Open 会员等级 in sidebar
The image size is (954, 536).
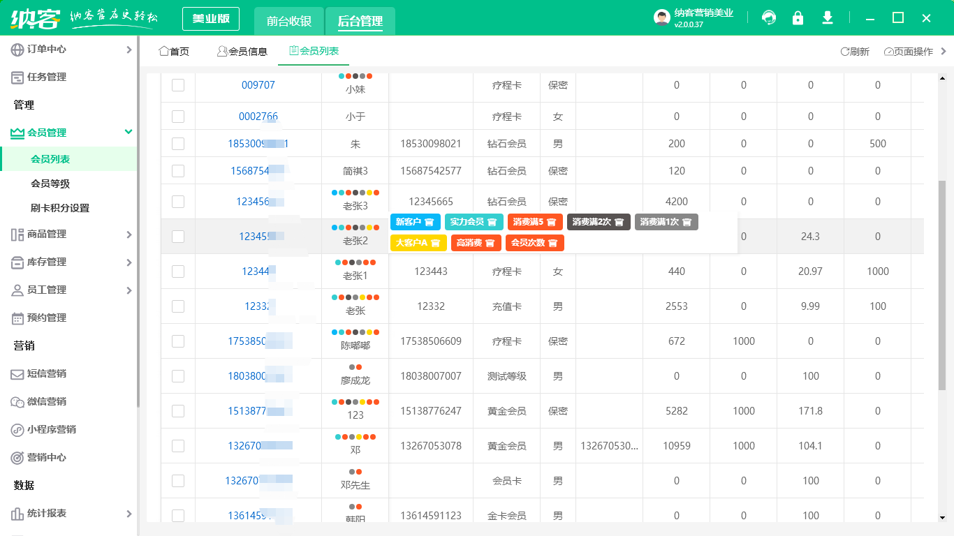click(50, 184)
